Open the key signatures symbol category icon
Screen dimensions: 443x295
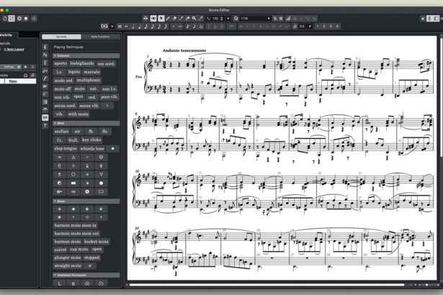45,55
